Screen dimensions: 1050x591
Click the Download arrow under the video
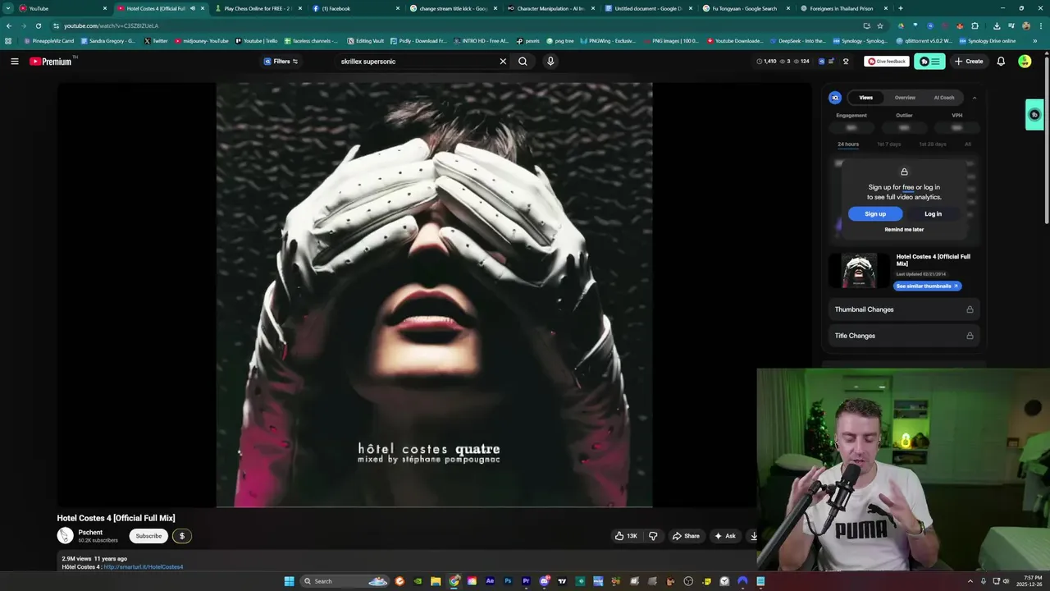tap(754, 536)
